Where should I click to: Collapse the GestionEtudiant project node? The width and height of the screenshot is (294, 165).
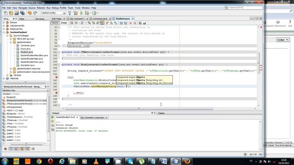[x=4, y=32]
